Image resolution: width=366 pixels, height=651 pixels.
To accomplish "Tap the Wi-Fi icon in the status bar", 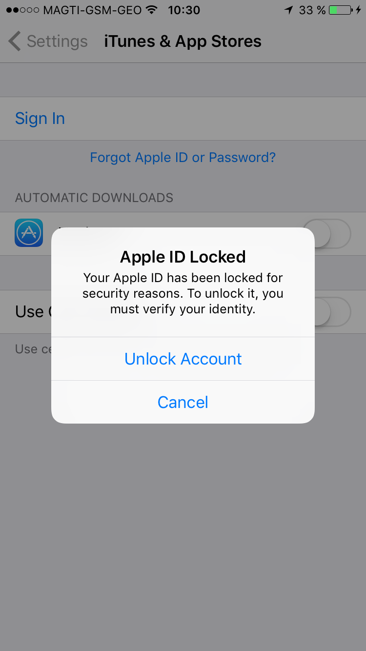I will click(152, 10).
